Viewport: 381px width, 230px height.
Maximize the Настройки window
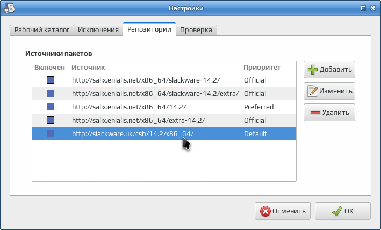coord(363,8)
